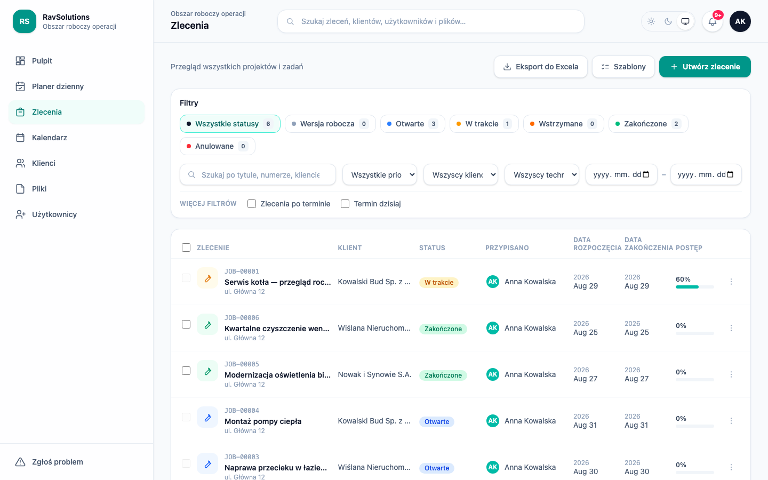This screenshot has width=768, height=480.
Task: Select checkbox for JOB-00001 row
Action: pos(186,278)
